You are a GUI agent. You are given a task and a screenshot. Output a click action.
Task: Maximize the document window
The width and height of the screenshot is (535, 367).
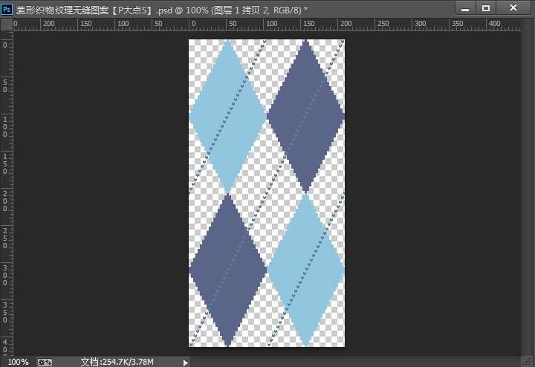click(486, 8)
